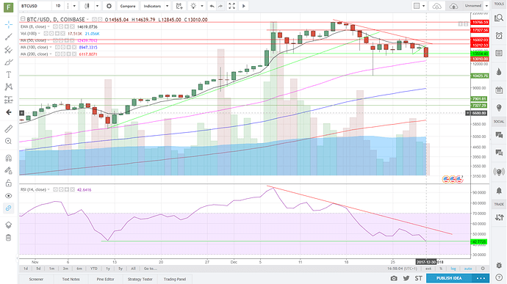The height and width of the screenshot is (284, 507).
Task: Select the trend line drawing tool
Action: tap(9, 37)
